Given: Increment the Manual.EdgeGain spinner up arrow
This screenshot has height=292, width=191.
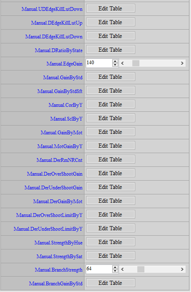Looking at the screenshot, I should tap(115, 61).
